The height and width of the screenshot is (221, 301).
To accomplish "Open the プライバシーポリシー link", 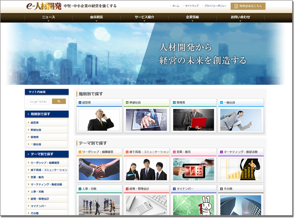I will point(215,6).
